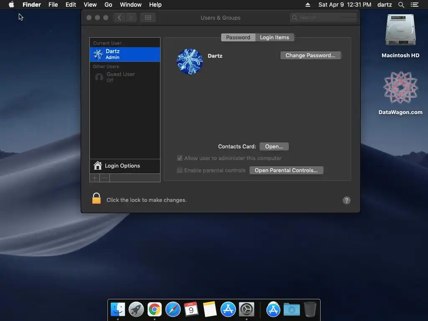Toggle Allow user to administer this computer
Screen dimensions: 428x321
coord(180,158)
